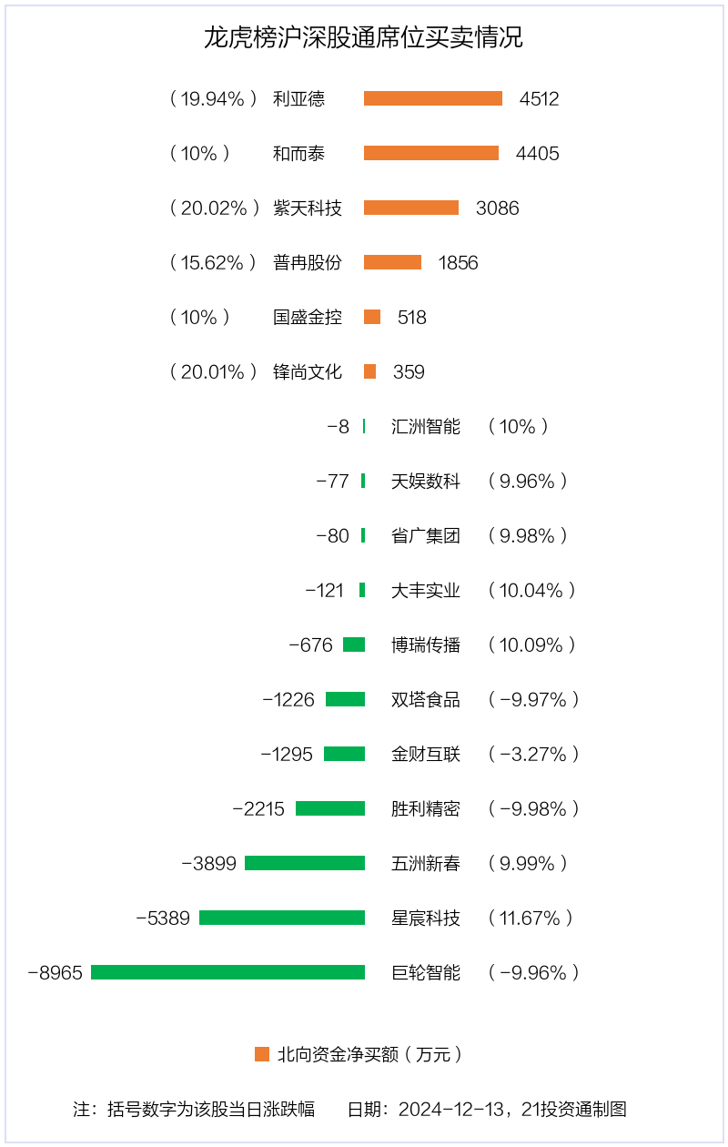Click the -3.27% change for 金财互联
The height and width of the screenshot is (1147, 728).
point(533,754)
